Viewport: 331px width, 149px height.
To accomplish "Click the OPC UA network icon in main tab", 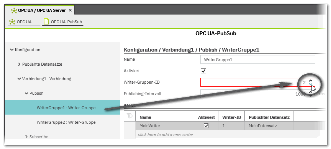I will click(x=14, y=11).
